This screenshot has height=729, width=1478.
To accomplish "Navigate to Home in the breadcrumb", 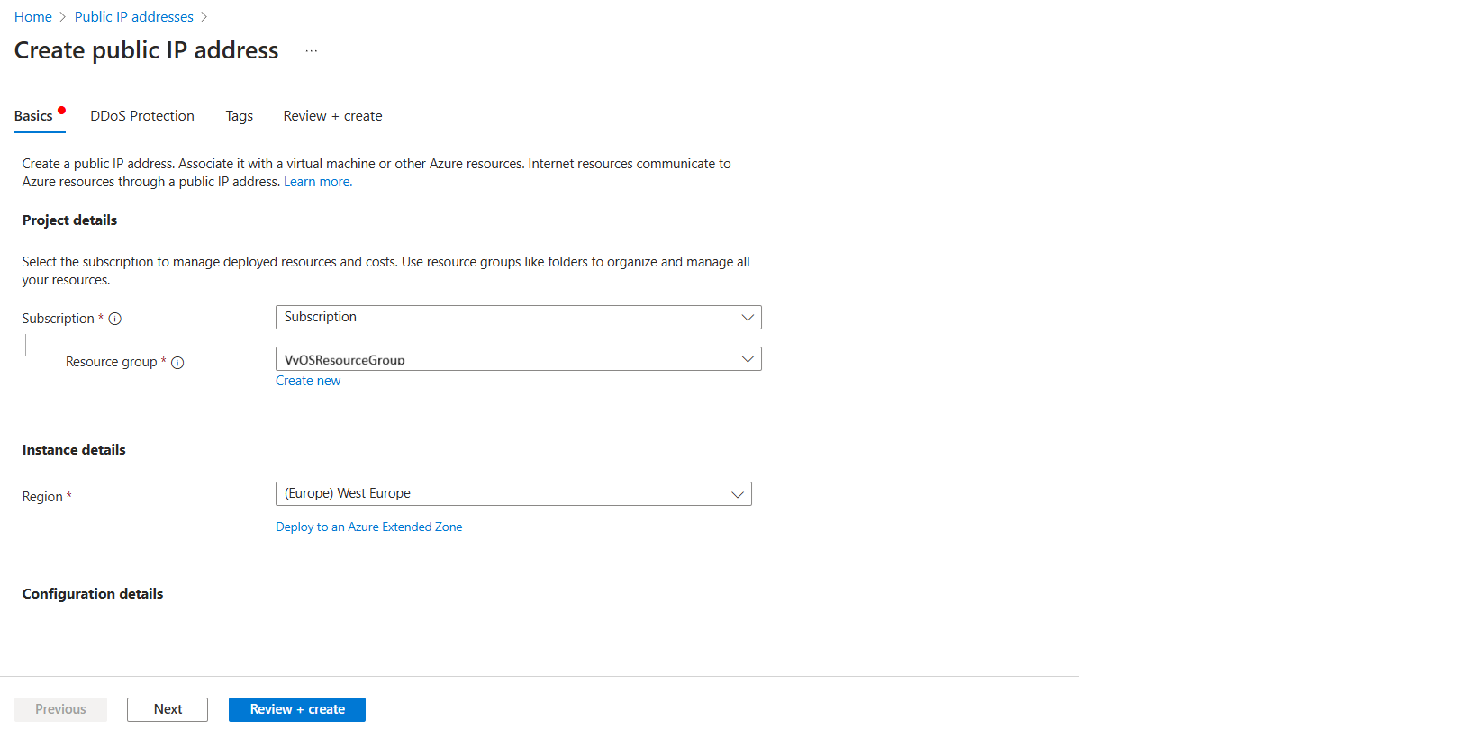I will click(x=33, y=17).
